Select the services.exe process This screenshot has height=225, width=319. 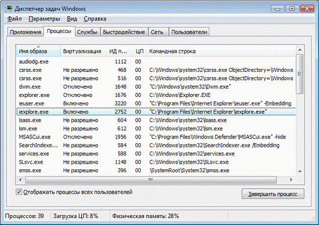coord(156,154)
